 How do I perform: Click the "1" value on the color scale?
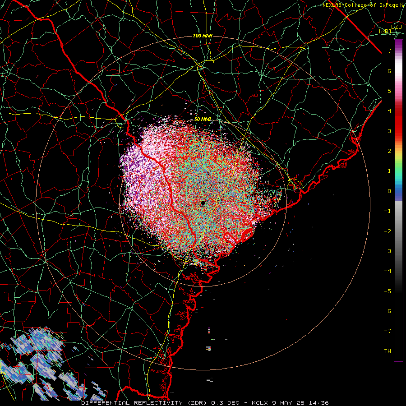[x=389, y=171]
